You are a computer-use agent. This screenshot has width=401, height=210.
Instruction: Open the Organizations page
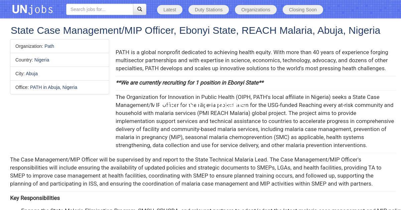[256, 10]
